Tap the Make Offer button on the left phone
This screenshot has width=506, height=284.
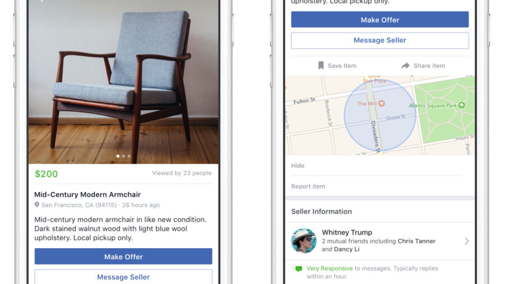[124, 257]
